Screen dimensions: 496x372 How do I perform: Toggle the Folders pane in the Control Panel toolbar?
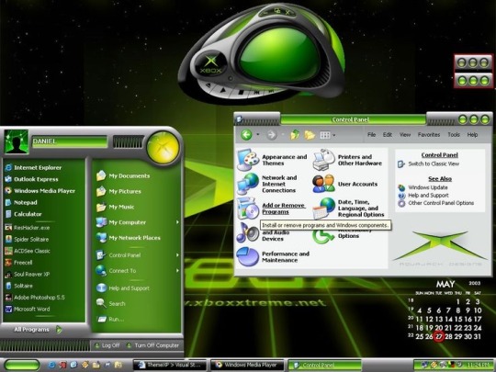tap(310, 135)
